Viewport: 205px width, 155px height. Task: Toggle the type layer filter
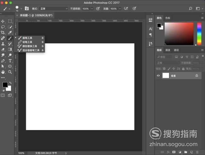click(187, 57)
